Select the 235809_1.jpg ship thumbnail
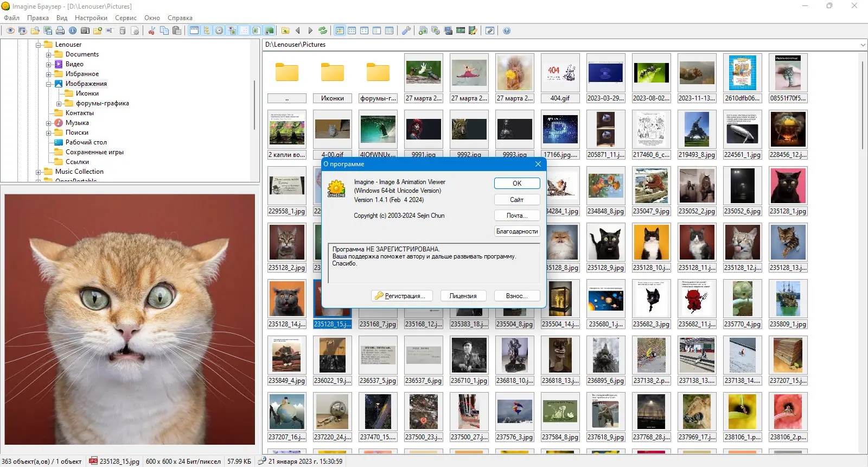The width and height of the screenshot is (868, 467). click(x=788, y=303)
